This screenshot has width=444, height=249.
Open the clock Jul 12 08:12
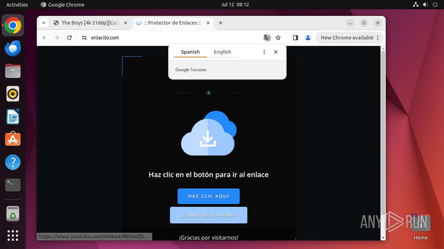coord(235,4)
